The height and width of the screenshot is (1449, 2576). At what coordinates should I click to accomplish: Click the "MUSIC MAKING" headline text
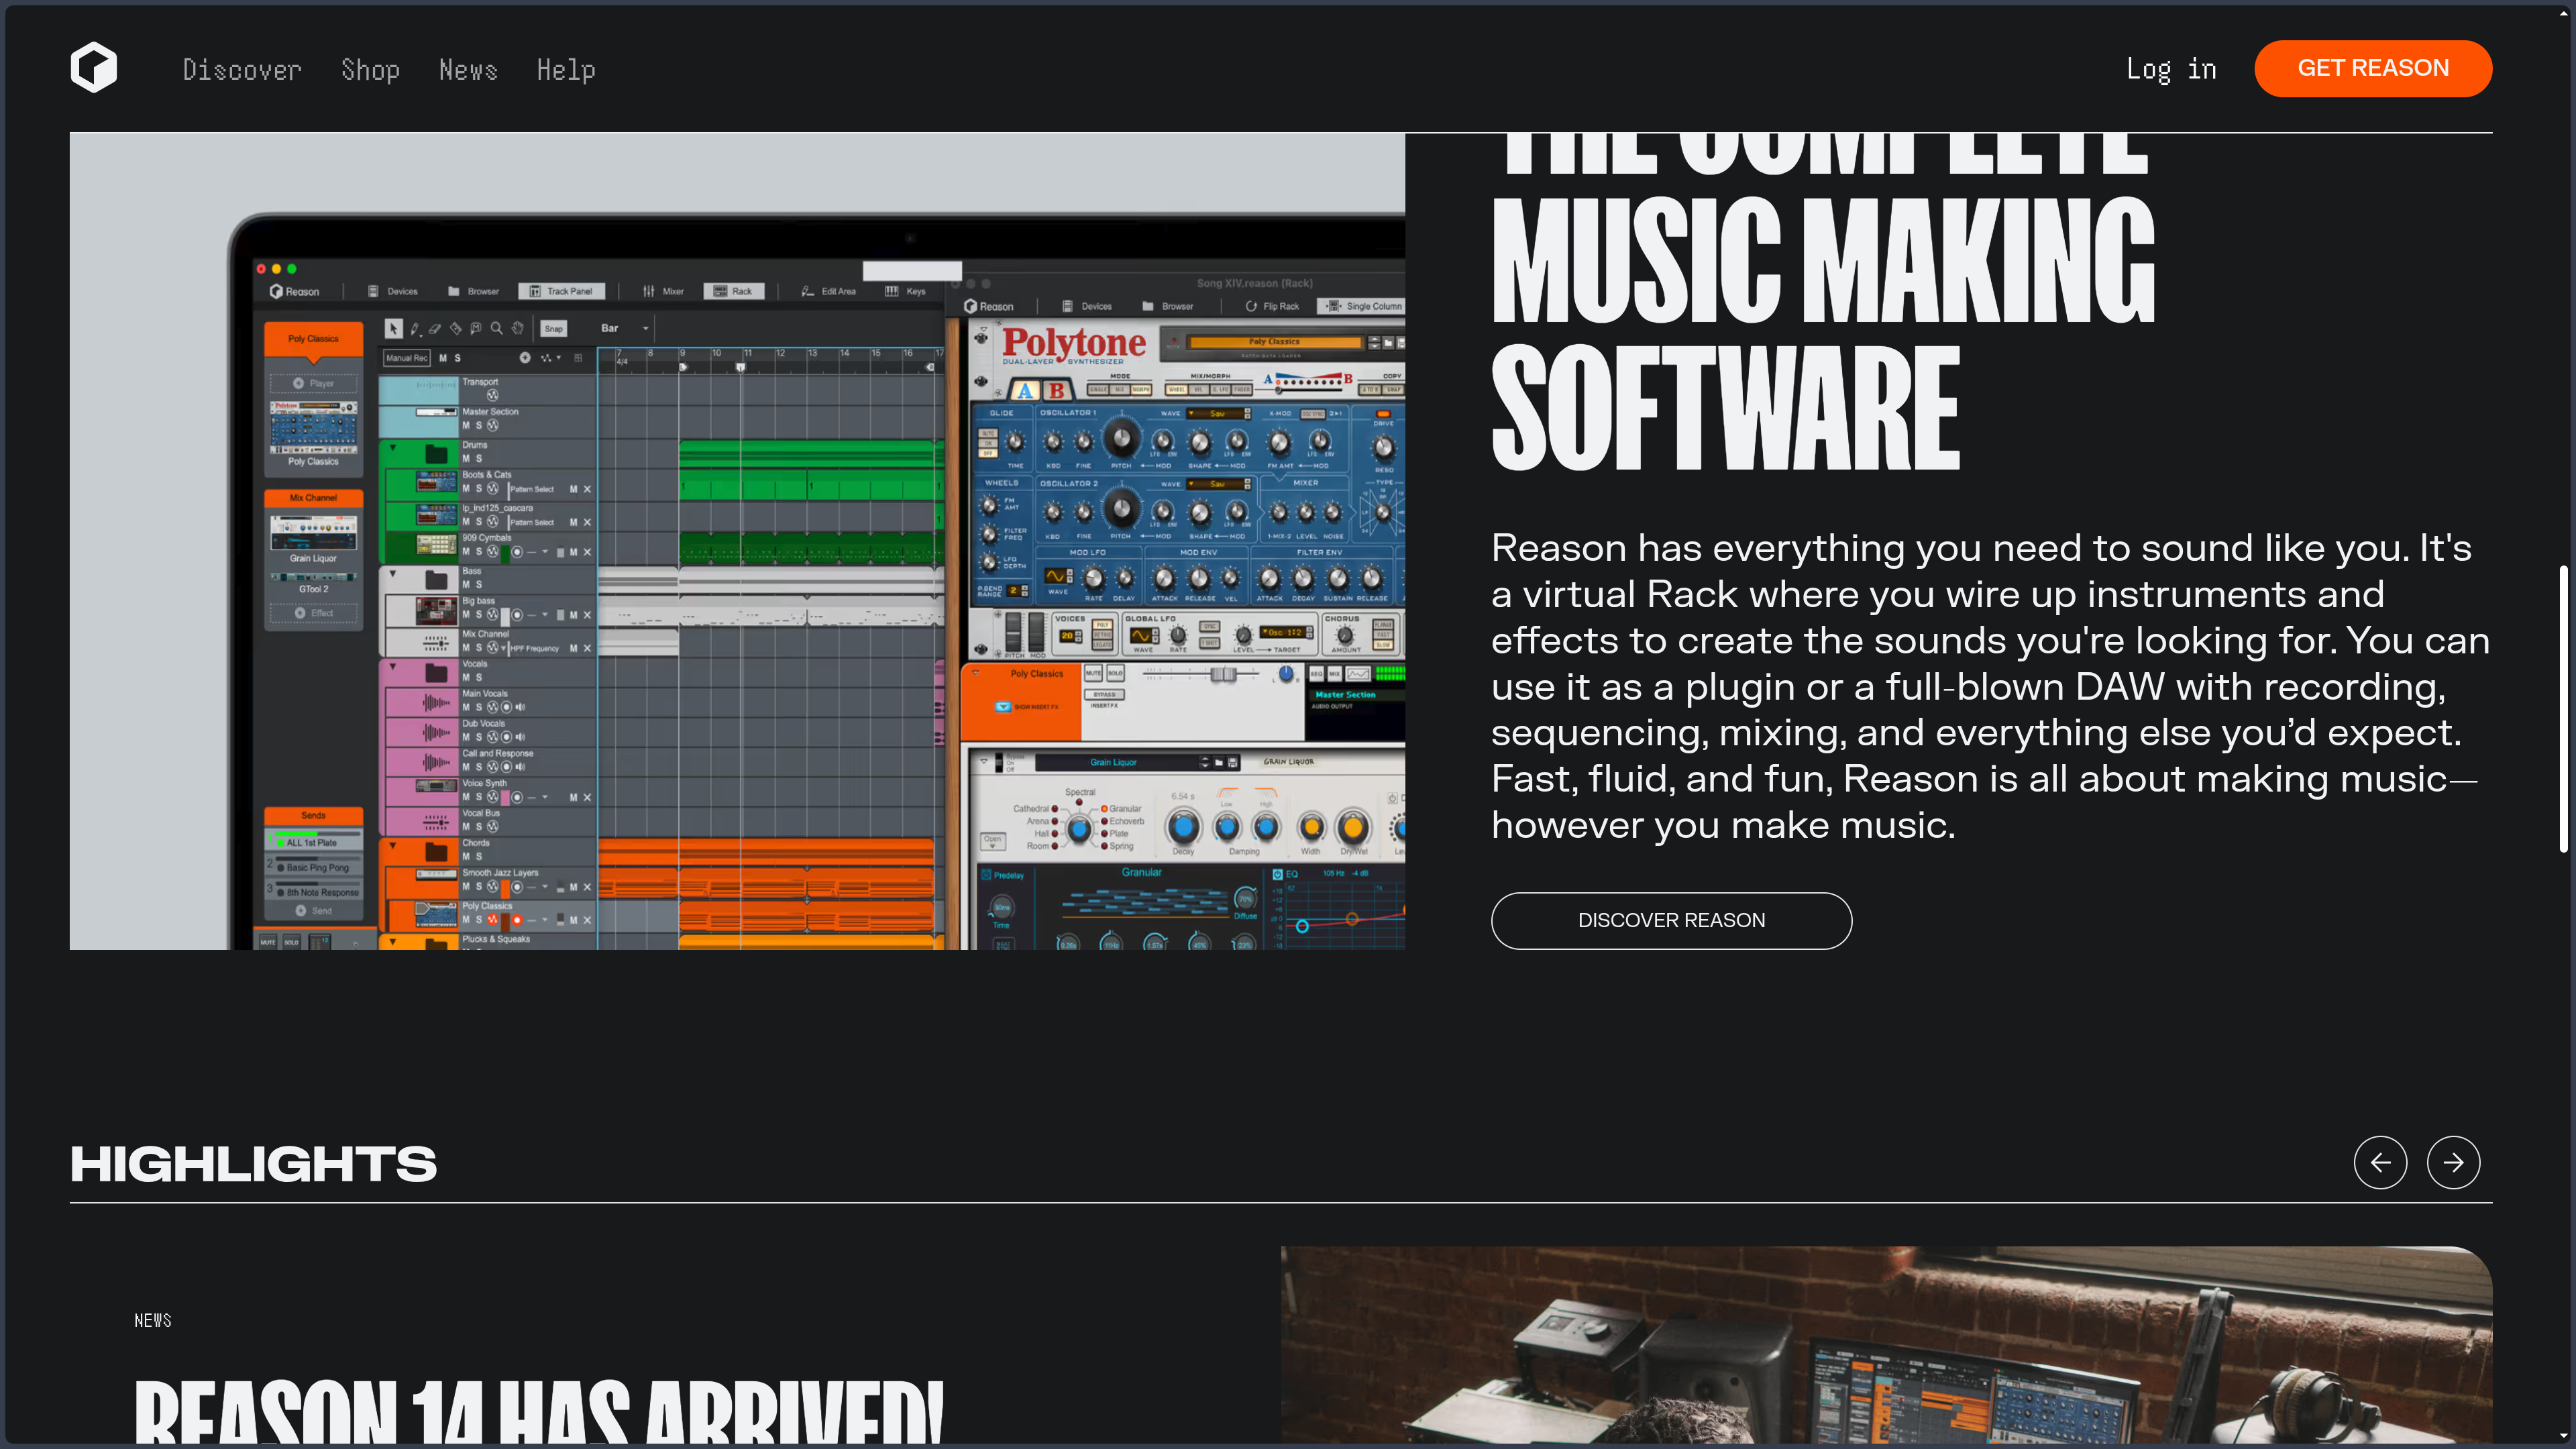click(1823, 260)
